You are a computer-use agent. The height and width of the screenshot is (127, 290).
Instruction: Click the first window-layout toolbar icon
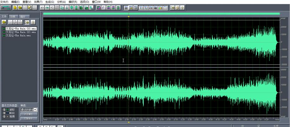[126, 8]
